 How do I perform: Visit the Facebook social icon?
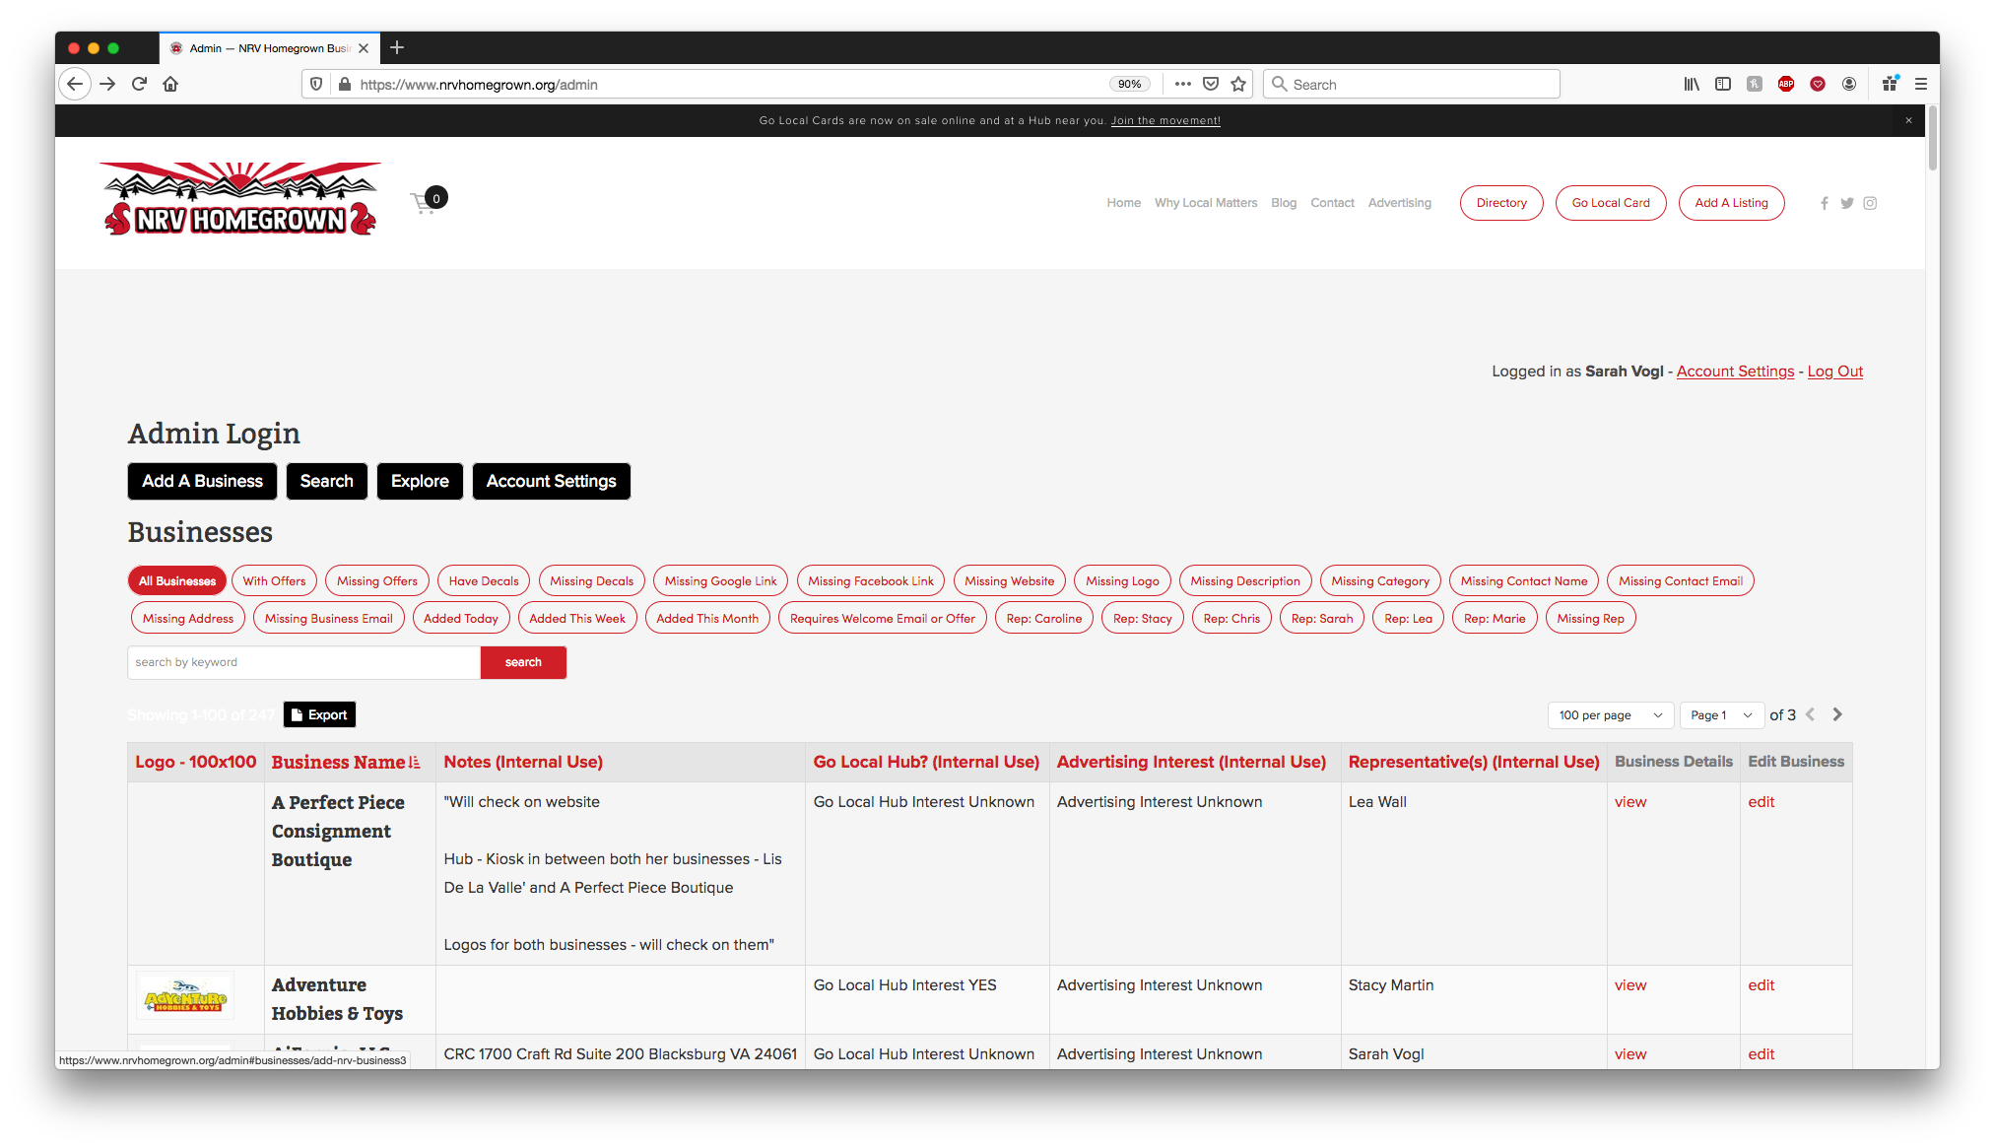click(1825, 203)
